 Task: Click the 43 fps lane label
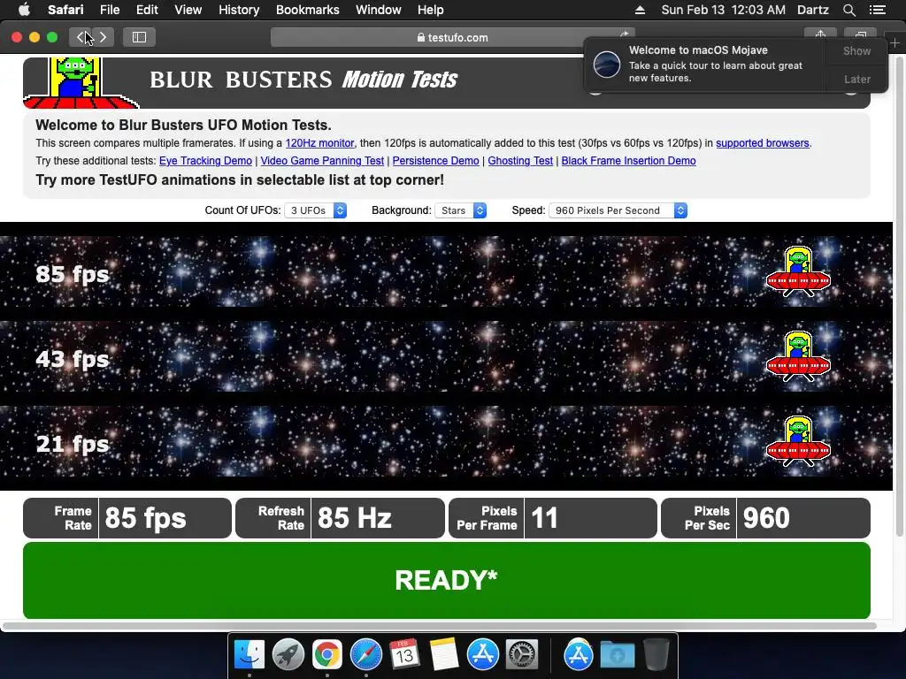tap(73, 359)
